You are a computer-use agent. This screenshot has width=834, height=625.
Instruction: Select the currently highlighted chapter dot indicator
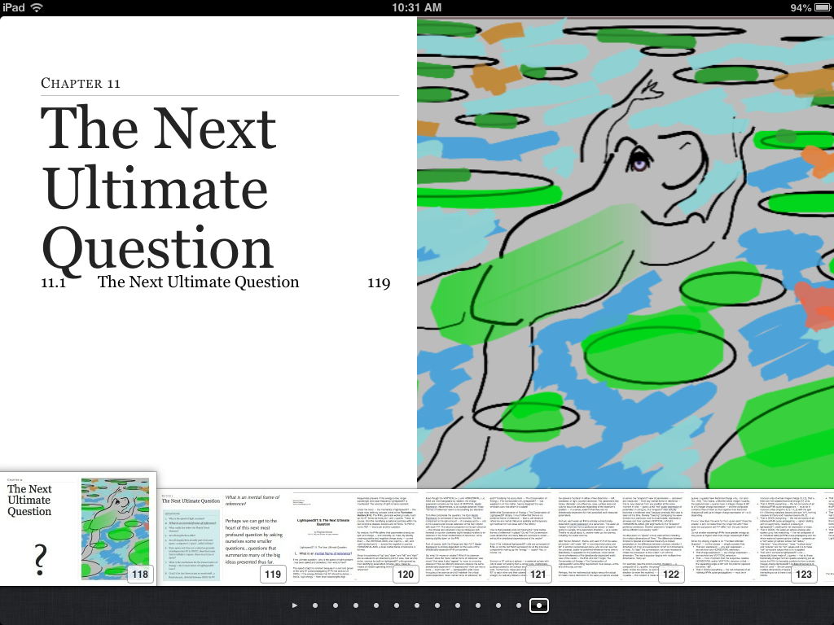point(538,605)
